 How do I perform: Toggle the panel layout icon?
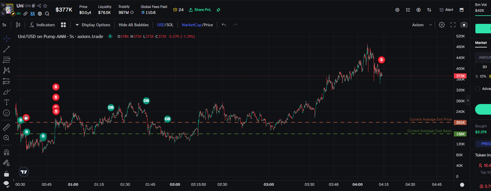[x=462, y=9]
